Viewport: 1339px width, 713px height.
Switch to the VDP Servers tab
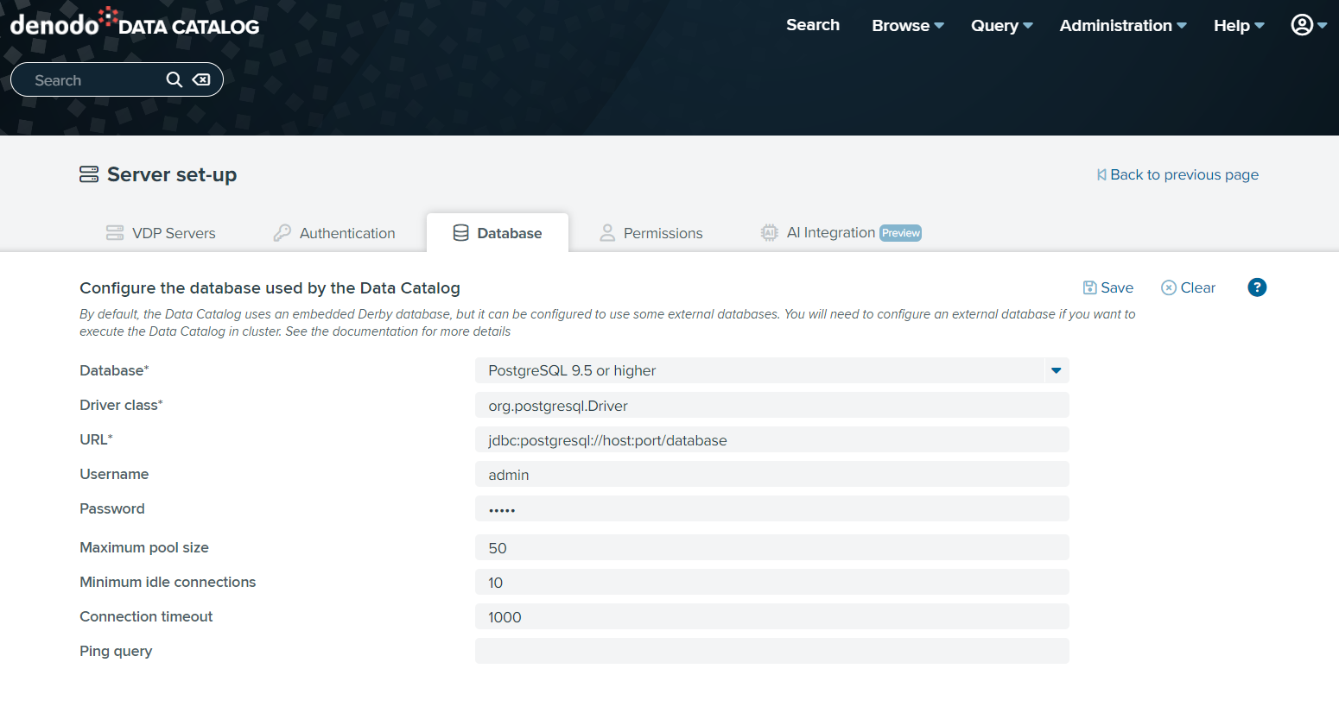pyautogui.click(x=161, y=233)
